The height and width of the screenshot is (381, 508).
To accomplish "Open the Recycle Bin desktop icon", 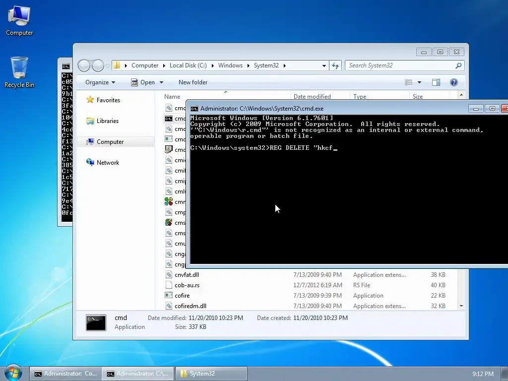I will [x=19, y=72].
